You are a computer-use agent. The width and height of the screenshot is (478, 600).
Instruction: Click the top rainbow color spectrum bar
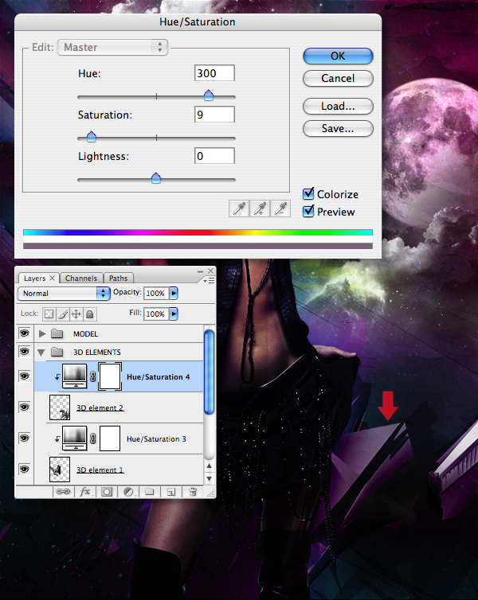(x=198, y=232)
